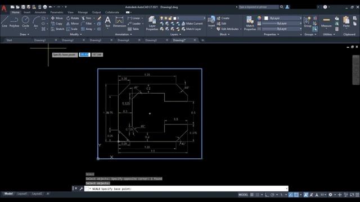Select the Line tool
This screenshot has height=202, width=360.
4,22
